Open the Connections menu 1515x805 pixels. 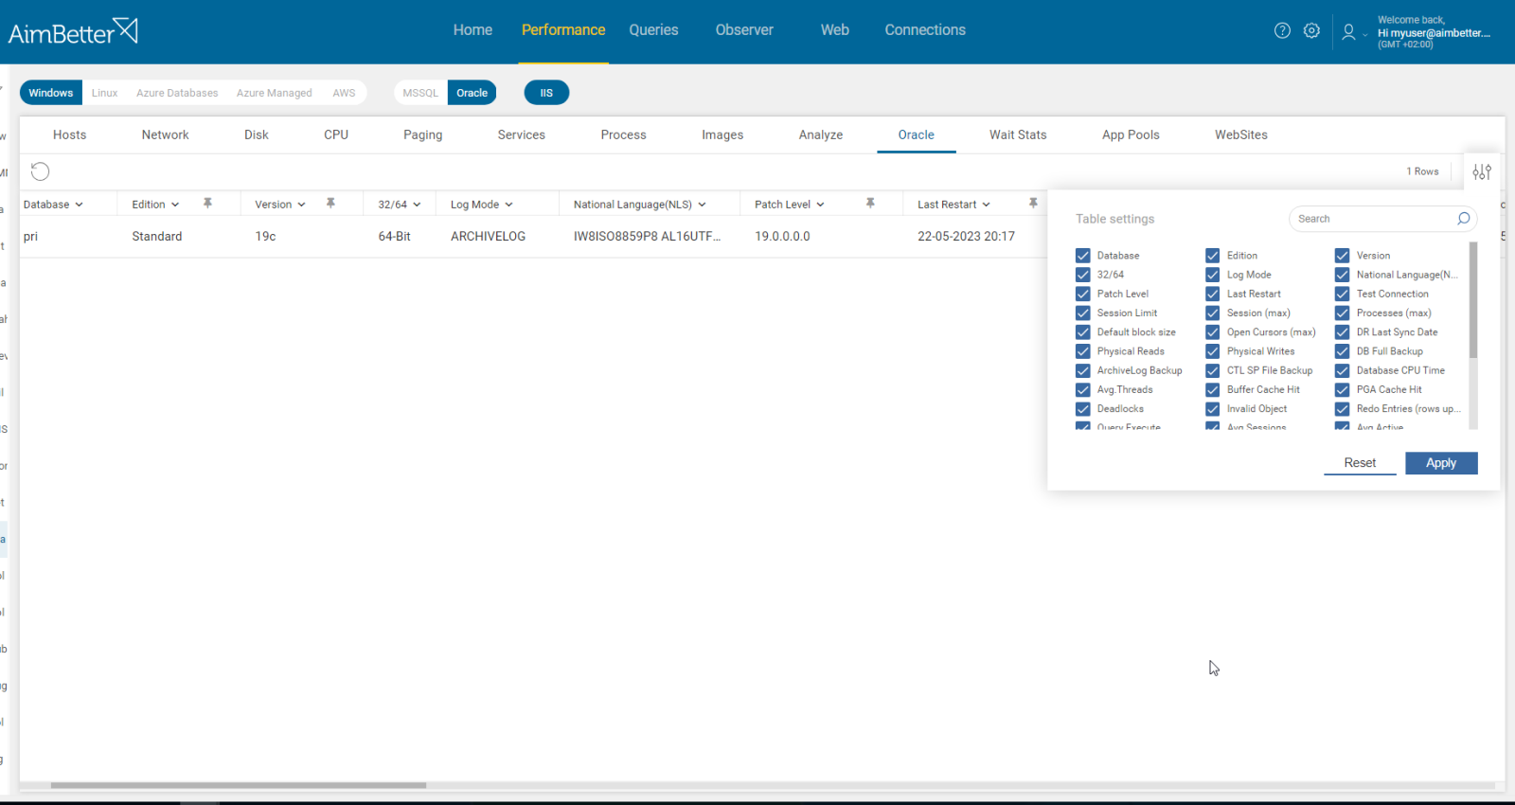pos(925,30)
